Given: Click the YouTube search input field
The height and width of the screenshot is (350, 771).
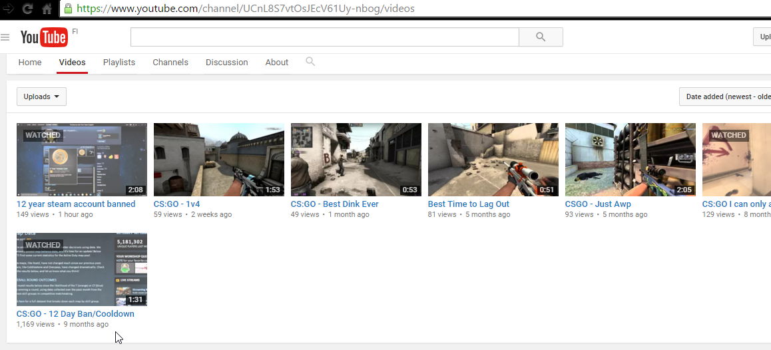Looking at the screenshot, I should 324,37.
